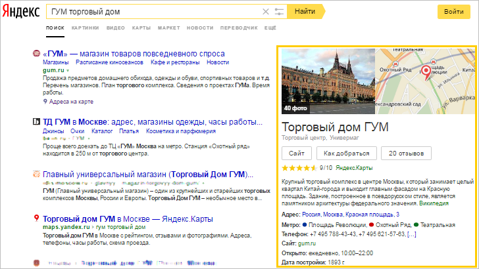The width and height of the screenshot is (479, 269).
Task: Open the 20 отзывов button
Action: (407, 154)
